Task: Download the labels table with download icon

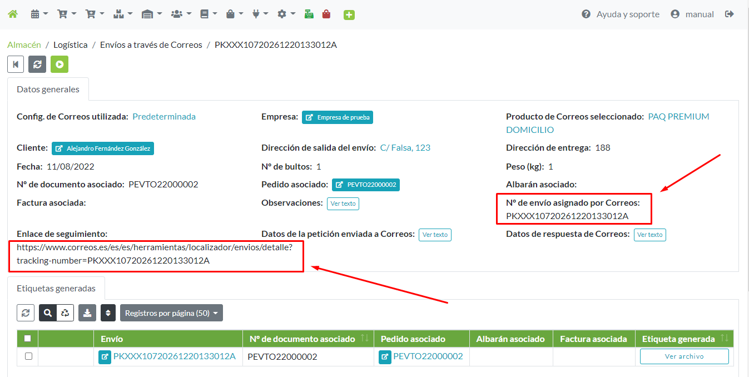Action: (x=87, y=313)
